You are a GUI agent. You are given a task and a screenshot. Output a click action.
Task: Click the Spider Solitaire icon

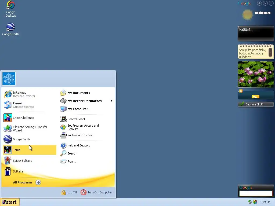coord(8,161)
